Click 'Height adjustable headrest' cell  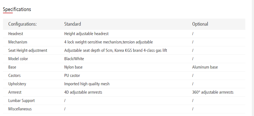pyautogui.click(x=86, y=34)
